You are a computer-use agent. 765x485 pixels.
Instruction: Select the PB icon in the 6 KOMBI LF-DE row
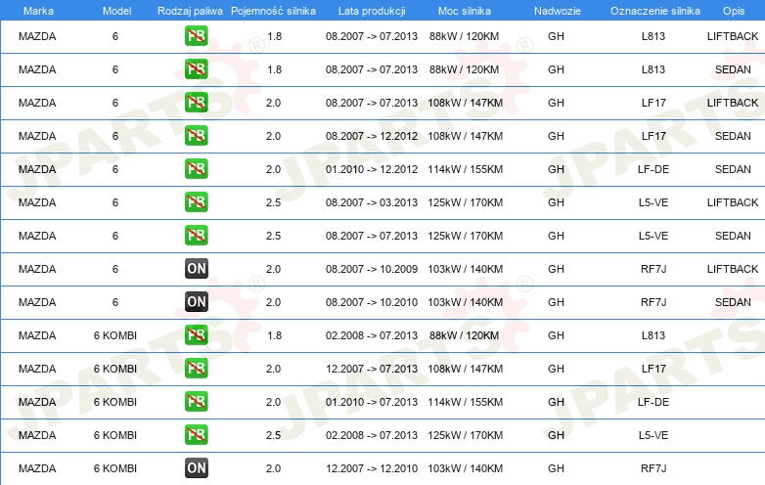tap(197, 402)
